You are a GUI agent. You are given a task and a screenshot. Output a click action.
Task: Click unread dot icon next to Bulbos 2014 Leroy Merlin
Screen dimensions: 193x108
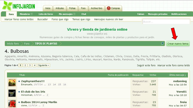19,102
